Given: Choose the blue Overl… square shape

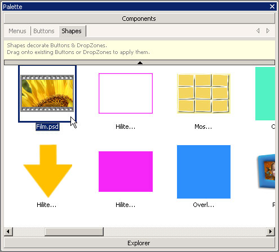Looking at the screenshot, I should point(203,172).
